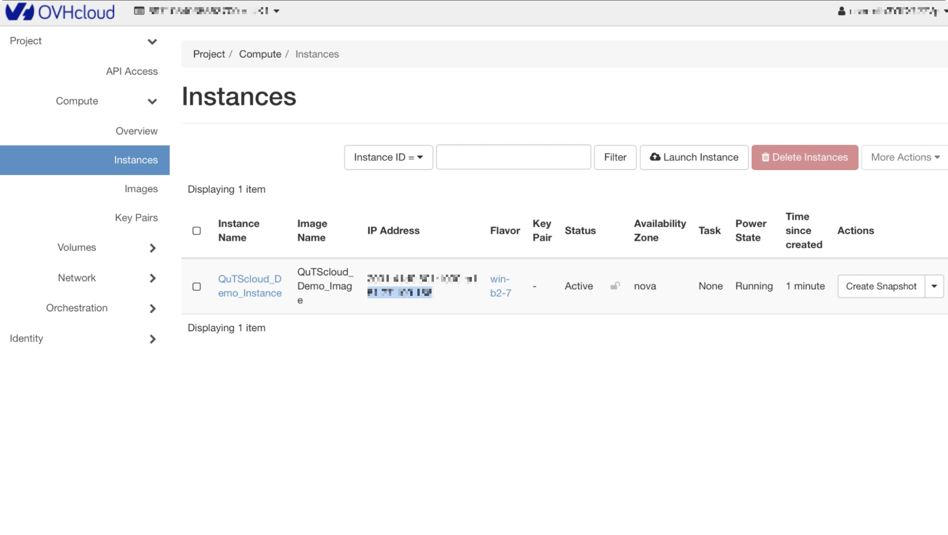This screenshot has width=948, height=535.
Task: Collapse the Compute section chevron
Action: click(x=152, y=101)
